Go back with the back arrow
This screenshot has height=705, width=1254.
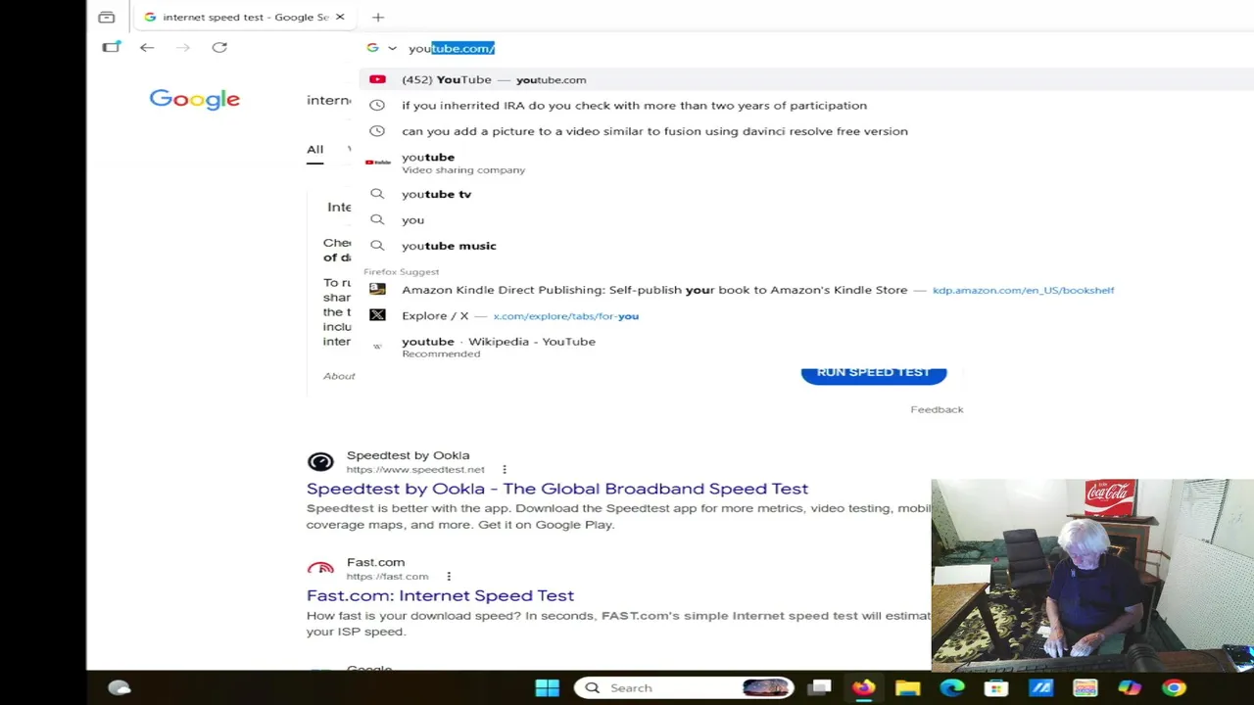click(x=147, y=47)
